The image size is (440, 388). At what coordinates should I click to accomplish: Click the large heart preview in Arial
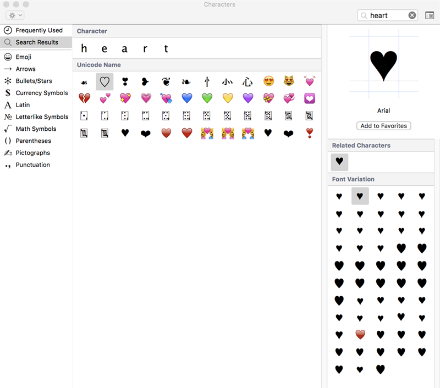(x=383, y=65)
